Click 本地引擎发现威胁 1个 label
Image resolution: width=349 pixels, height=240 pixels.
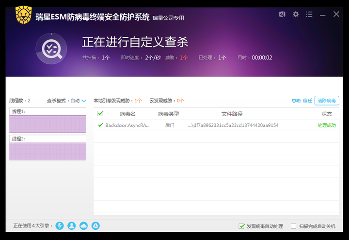118,101
